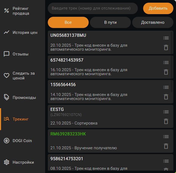176x173 pixels.
Task: Select green track number RM639283233HK
Action: point(68,134)
